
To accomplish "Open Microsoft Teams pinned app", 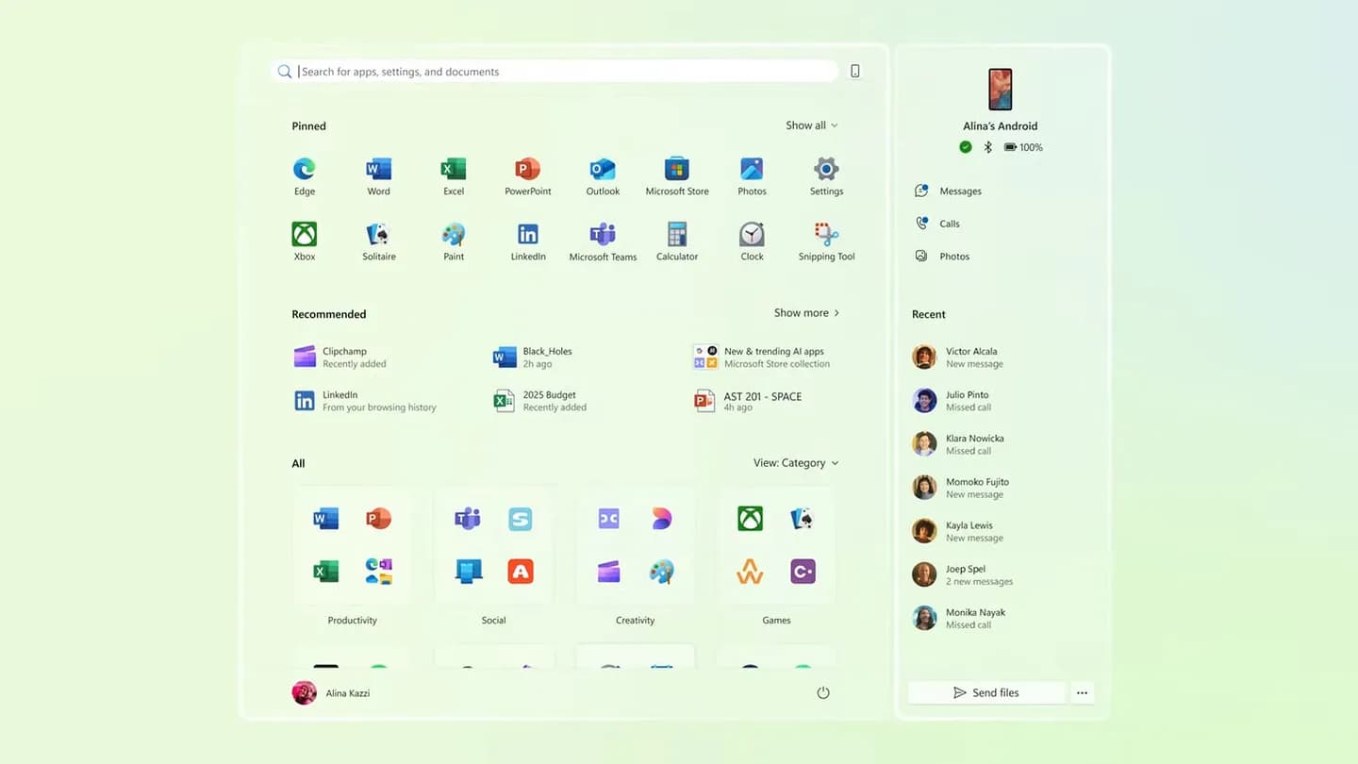I will [603, 241].
